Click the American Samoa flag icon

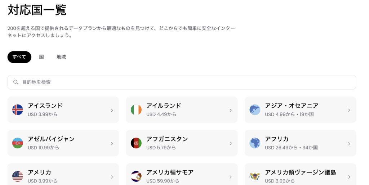click(136, 176)
